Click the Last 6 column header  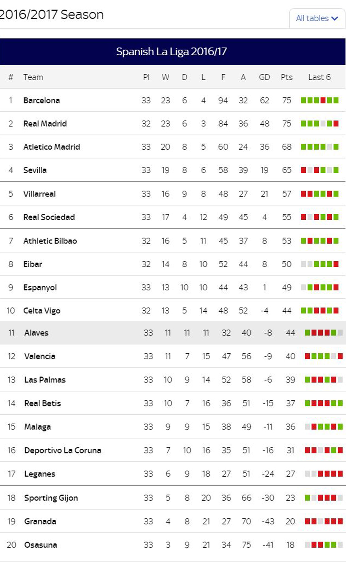(x=320, y=77)
